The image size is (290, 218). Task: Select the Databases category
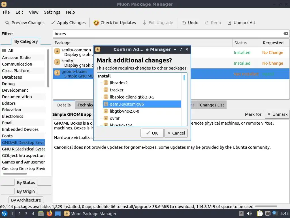pyautogui.click(x=23, y=77)
